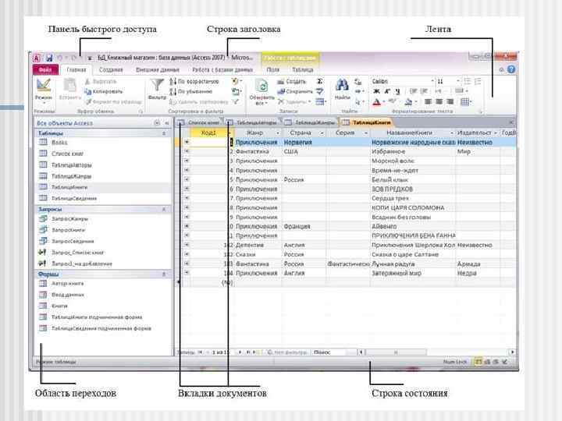The image size is (562, 421).
Task: Open the font size 11 dropdown
Action: point(457,82)
